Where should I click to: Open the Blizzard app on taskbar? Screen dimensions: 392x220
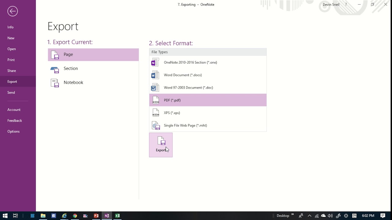click(x=32, y=216)
